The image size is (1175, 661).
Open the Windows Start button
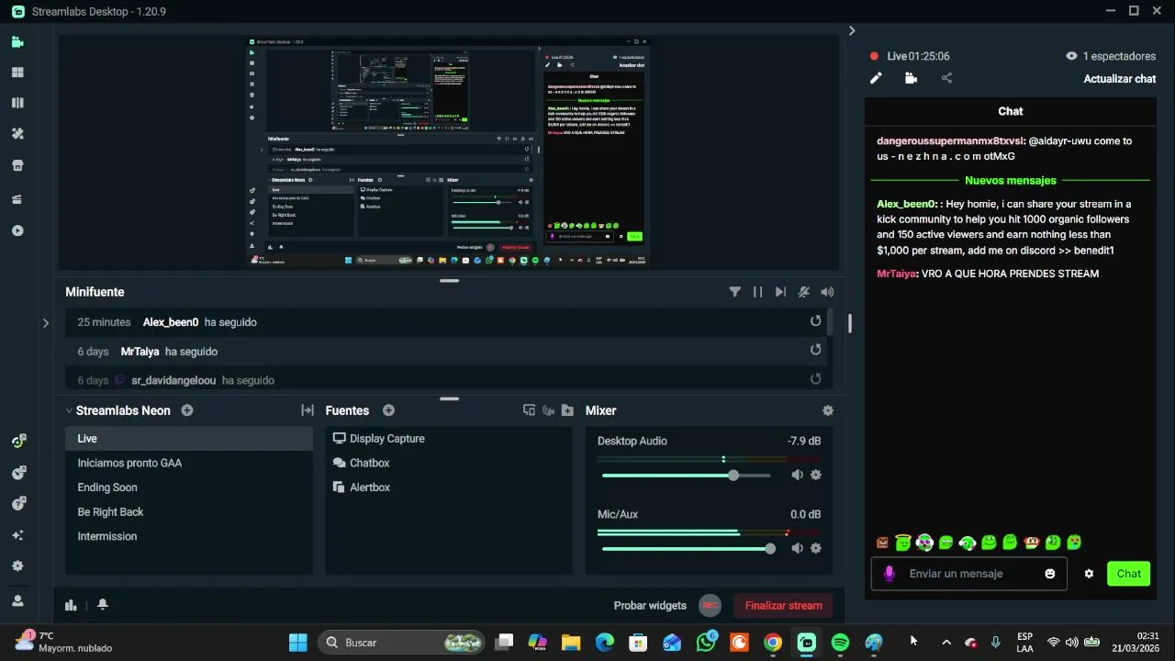click(298, 643)
